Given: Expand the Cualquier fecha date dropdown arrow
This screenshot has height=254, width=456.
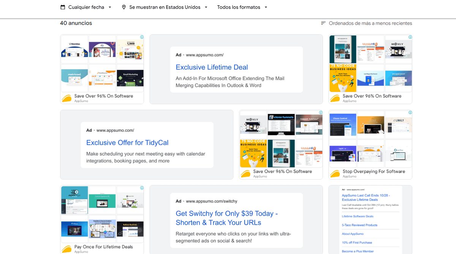Looking at the screenshot, I should click(x=110, y=7).
